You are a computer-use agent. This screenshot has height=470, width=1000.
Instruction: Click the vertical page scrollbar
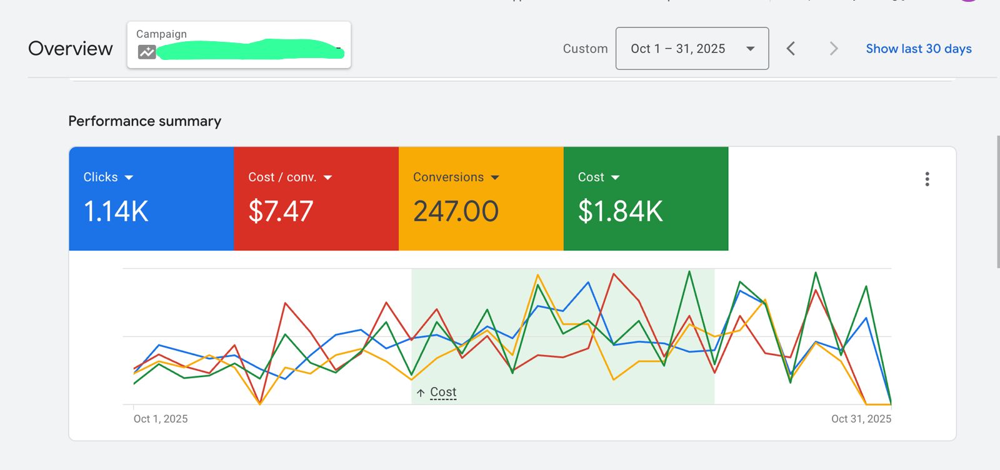click(x=997, y=202)
